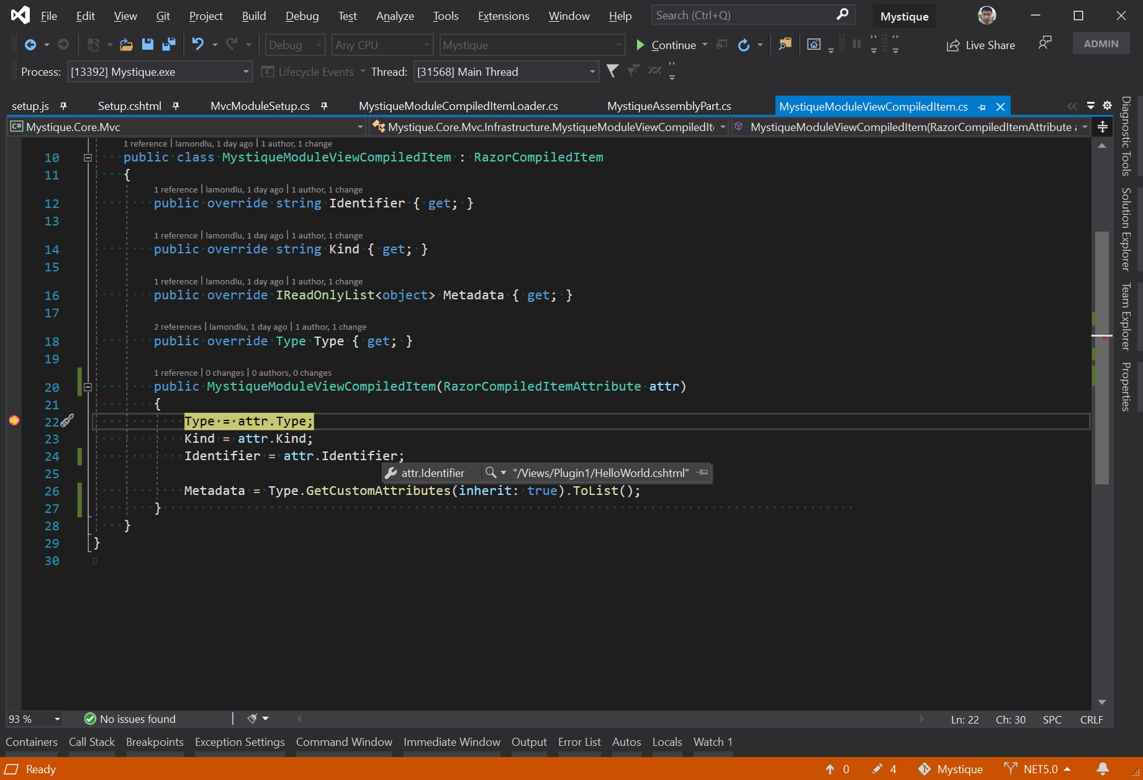The height and width of the screenshot is (780, 1143).
Task: Click the unpushed commits up-arrow in status bar
Action: [x=829, y=769]
